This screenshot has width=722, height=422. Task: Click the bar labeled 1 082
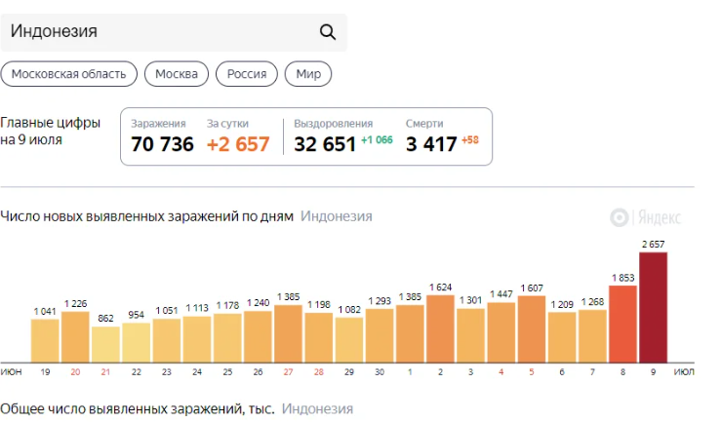tap(349, 340)
